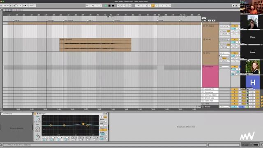
Task: Open the MIDI input dropdown on the Strings track
Action: click(225, 67)
